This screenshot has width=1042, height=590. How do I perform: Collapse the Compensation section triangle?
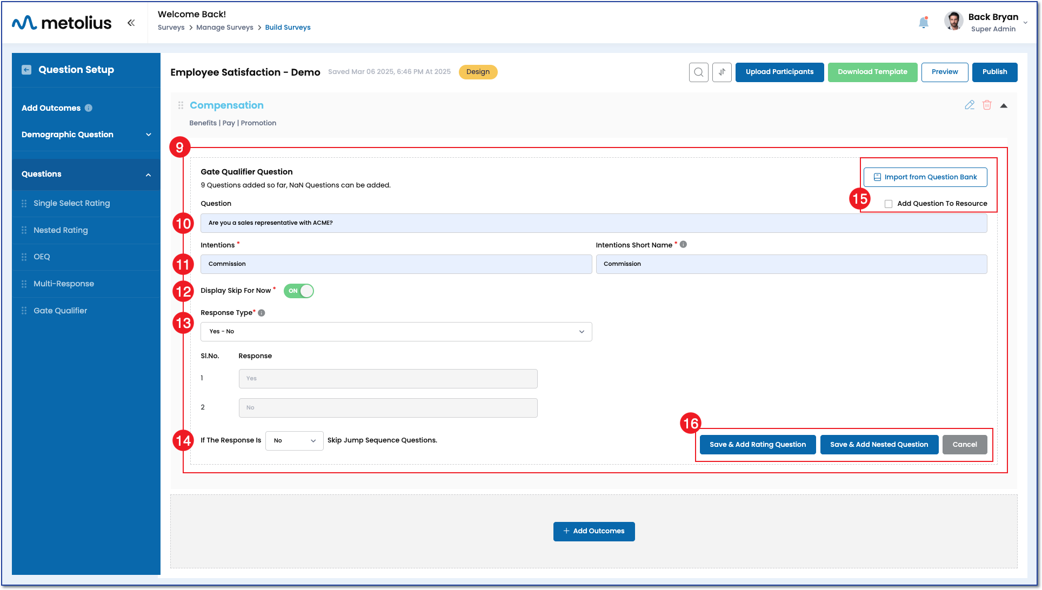click(x=1004, y=106)
